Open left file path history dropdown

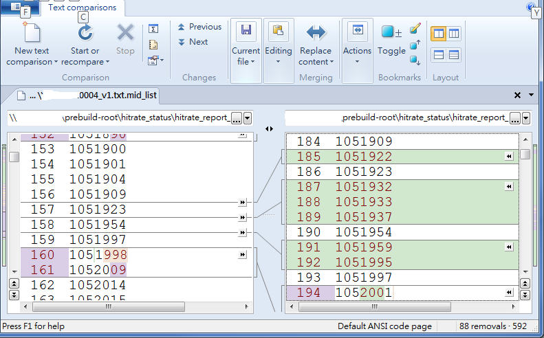coord(248,118)
